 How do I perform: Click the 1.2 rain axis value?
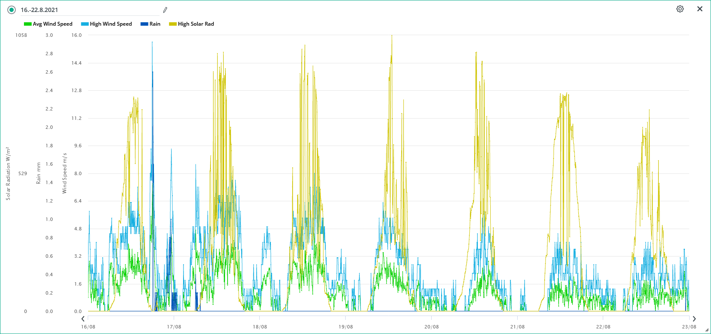(49, 201)
